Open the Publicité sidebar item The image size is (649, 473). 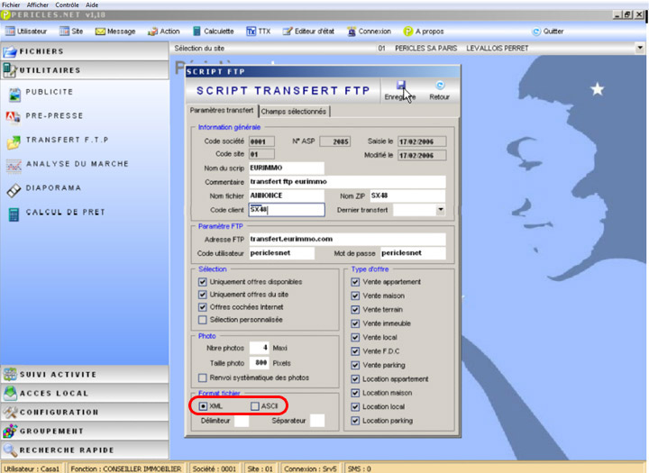(50, 92)
